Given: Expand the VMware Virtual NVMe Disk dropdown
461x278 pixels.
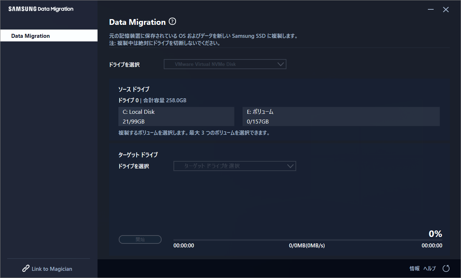Looking at the screenshot, I should click(x=225, y=64).
